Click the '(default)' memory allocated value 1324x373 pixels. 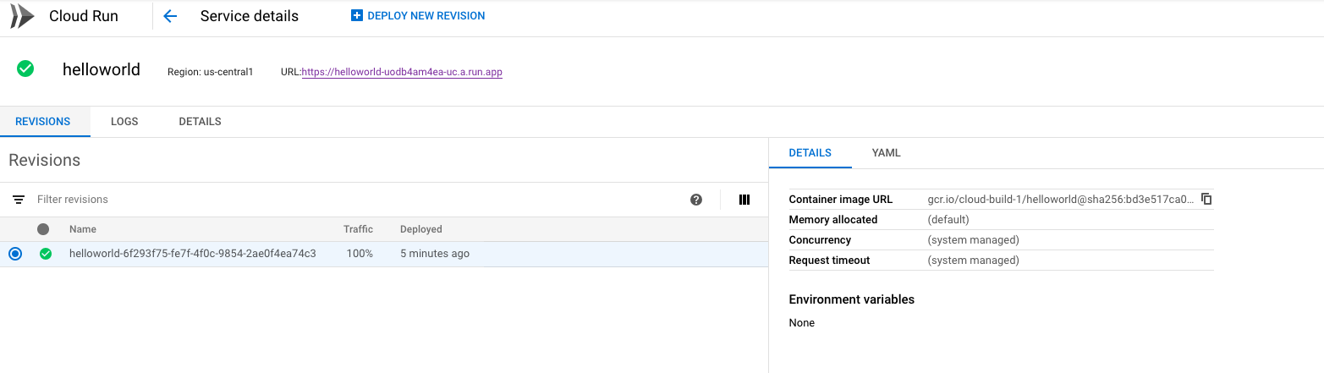[x=948, y=220]
